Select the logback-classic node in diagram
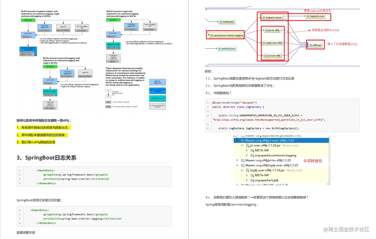Viewport: 376px width, 239px height. pos(272,17)
